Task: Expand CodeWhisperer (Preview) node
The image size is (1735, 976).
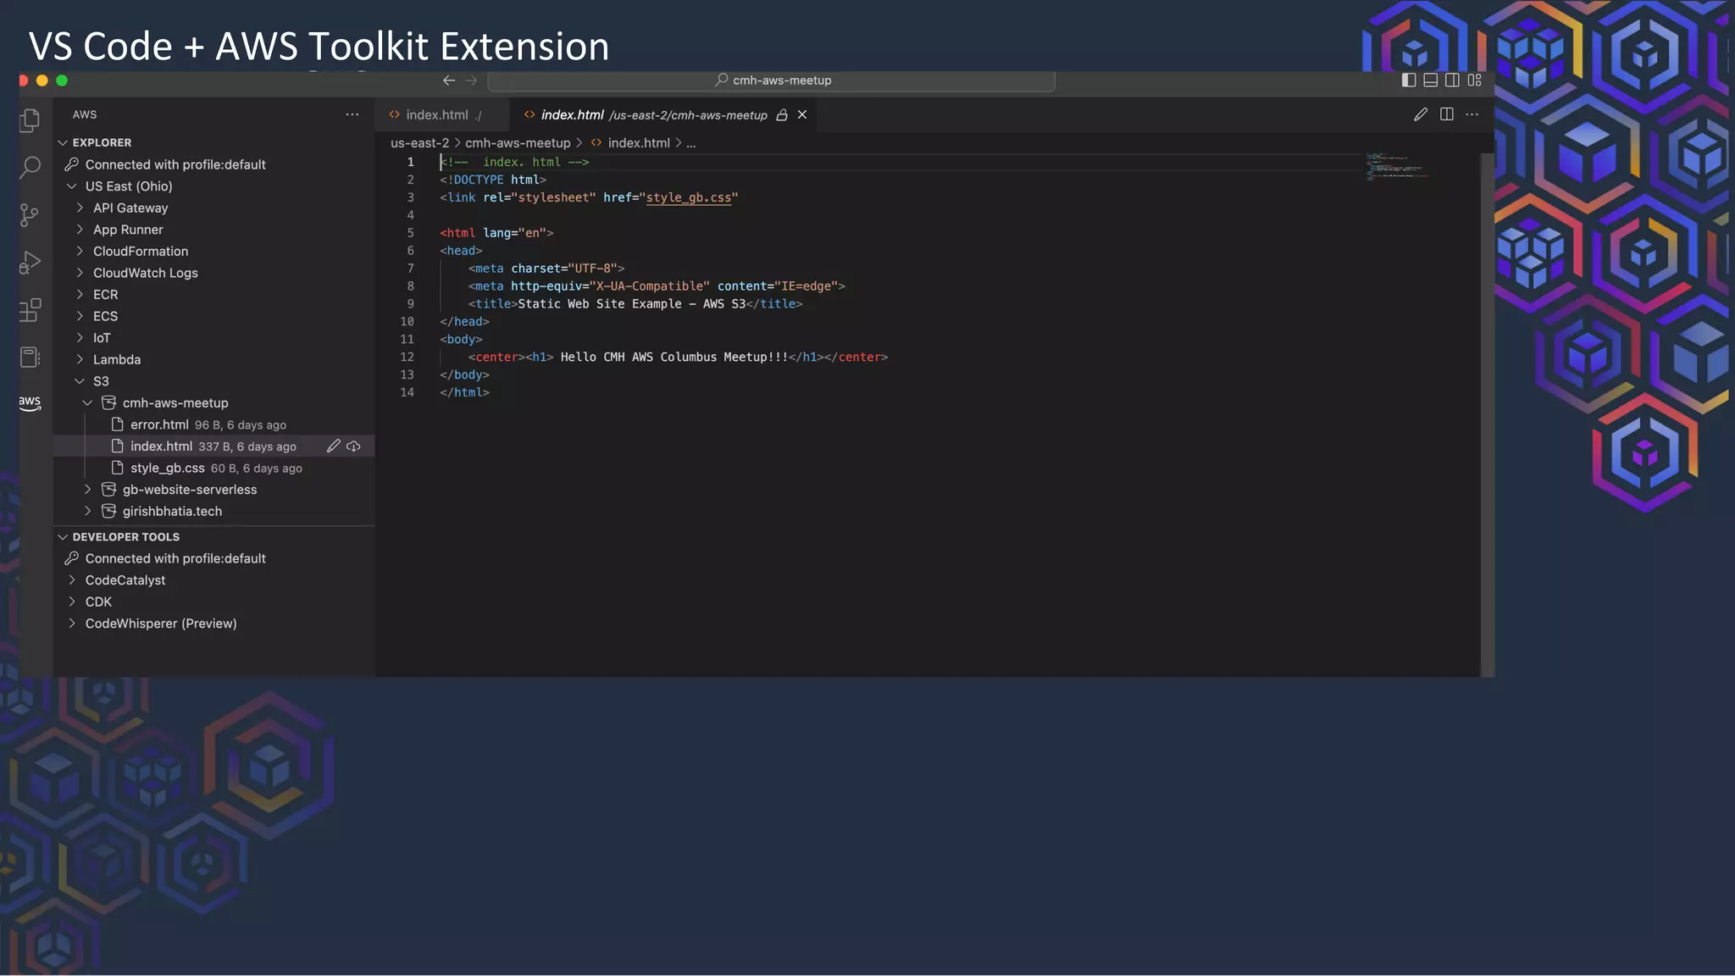Action: tap(72, 623)
